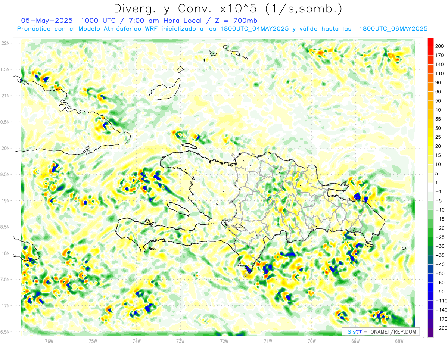Click the colorbar value '15'
Screen dimensions: 448x346
coord(439,155)
